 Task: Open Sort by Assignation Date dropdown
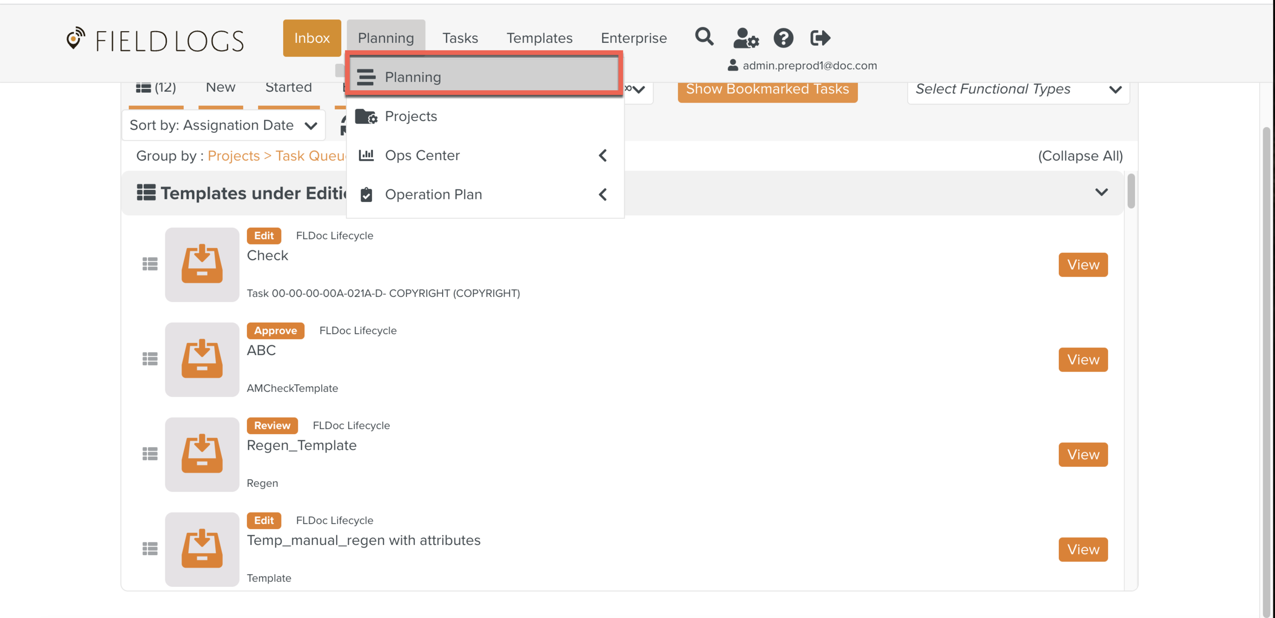223,126
